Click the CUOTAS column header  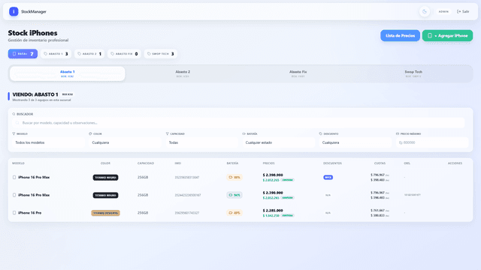pyautogui.click(x=380, y=163)
